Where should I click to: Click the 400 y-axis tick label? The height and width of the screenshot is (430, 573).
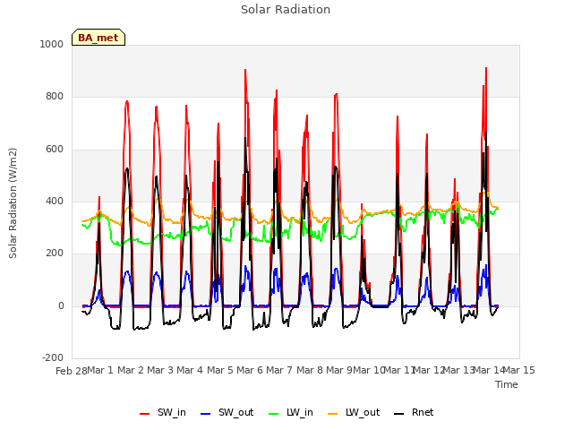(x=55, y=201)
